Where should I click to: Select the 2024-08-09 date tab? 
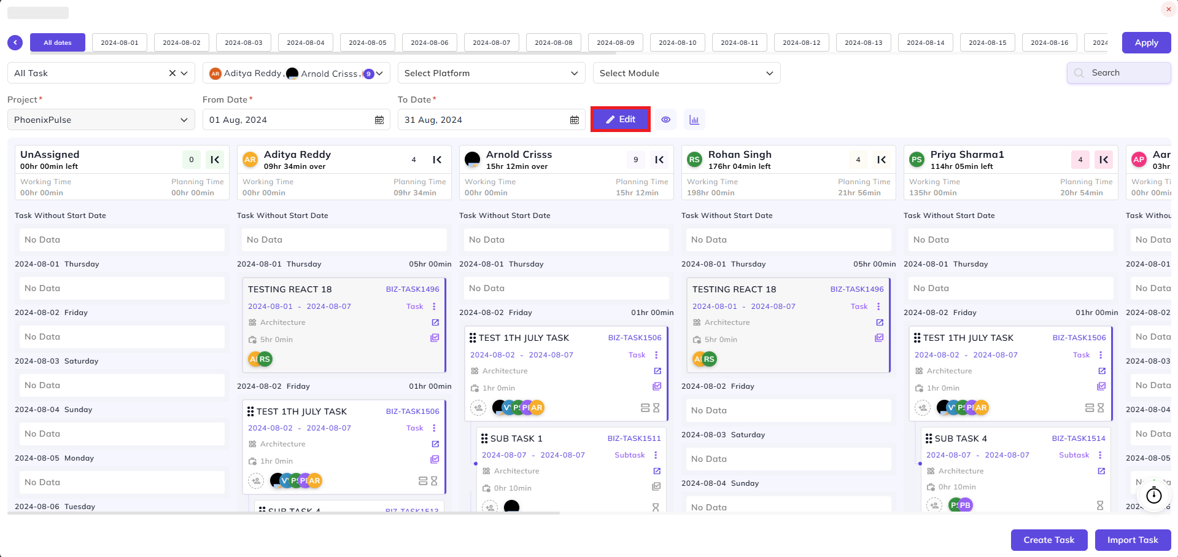pos(616,42)
